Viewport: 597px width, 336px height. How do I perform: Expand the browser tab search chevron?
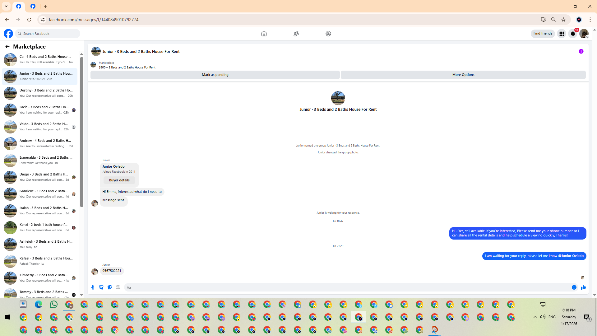[6, 6]
